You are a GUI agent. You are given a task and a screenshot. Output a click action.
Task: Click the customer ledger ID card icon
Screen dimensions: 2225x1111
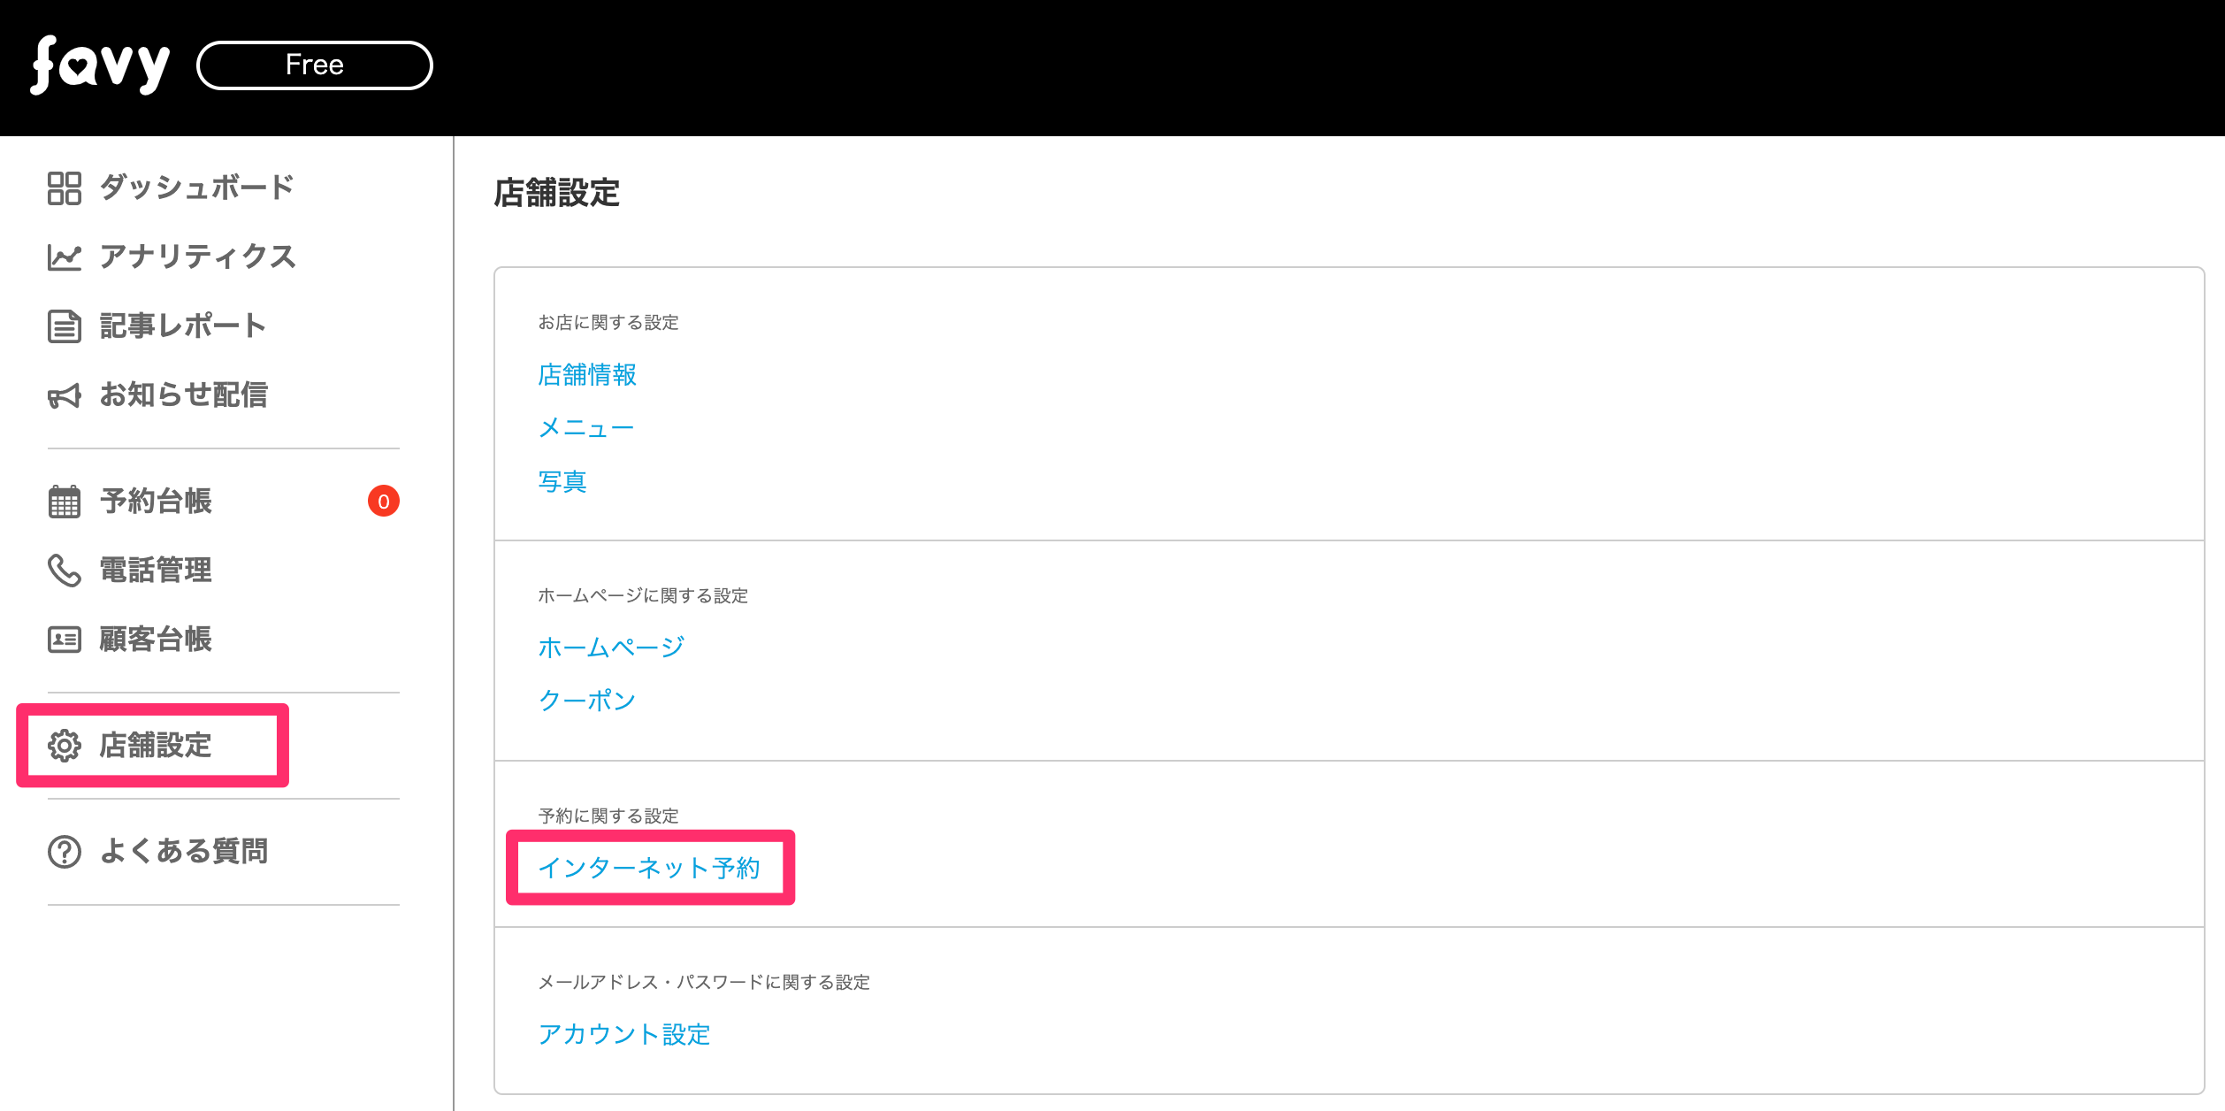(65, 640)
